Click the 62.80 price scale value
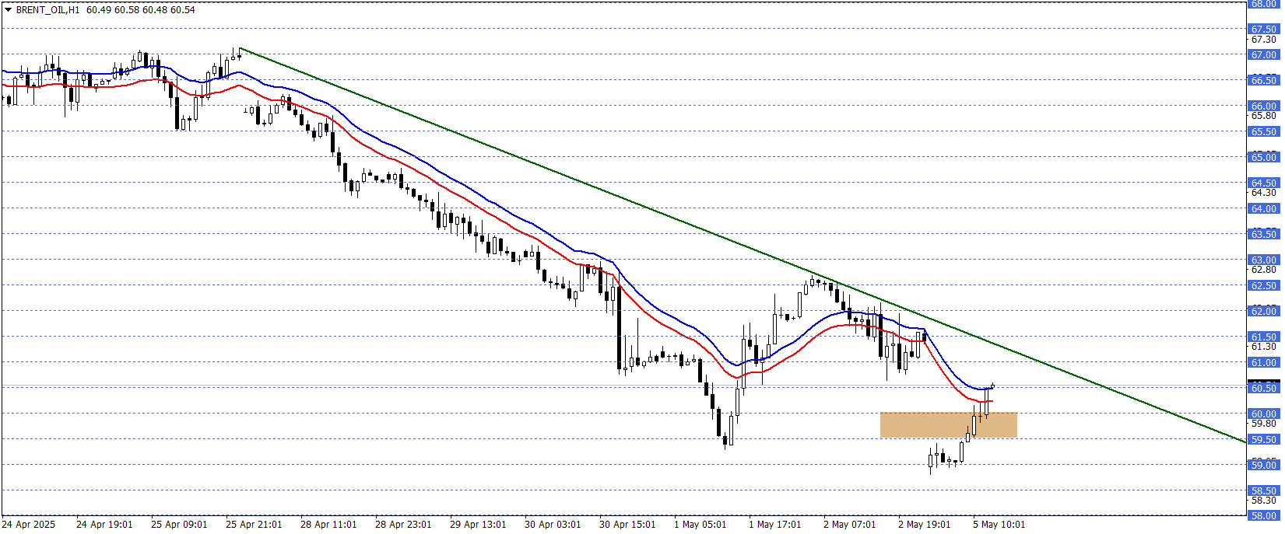1285x534 pixels. [x=1263, y=270]
